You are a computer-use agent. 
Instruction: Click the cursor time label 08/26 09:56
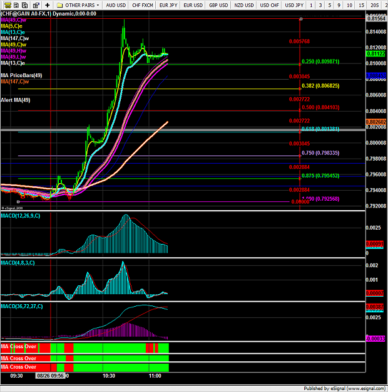51,376
